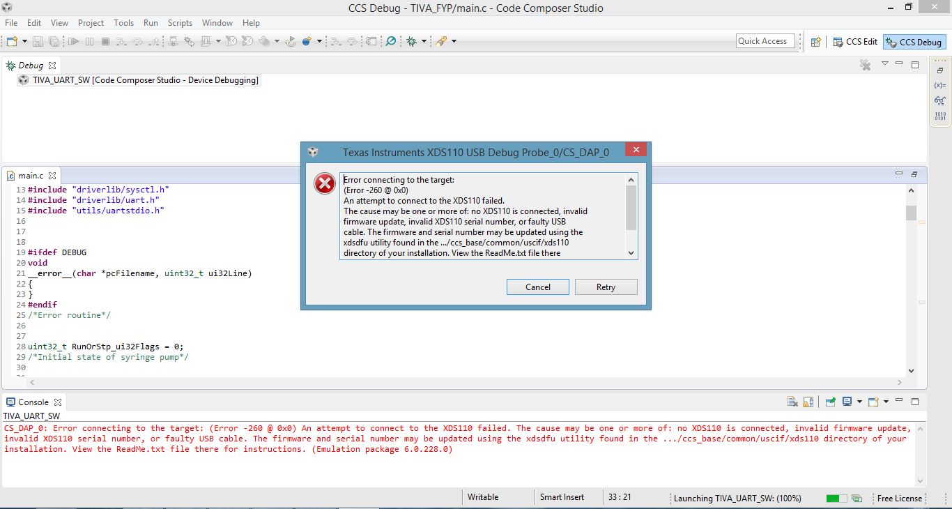
Task: Open the File menu
Action: [x=11, y=23]
